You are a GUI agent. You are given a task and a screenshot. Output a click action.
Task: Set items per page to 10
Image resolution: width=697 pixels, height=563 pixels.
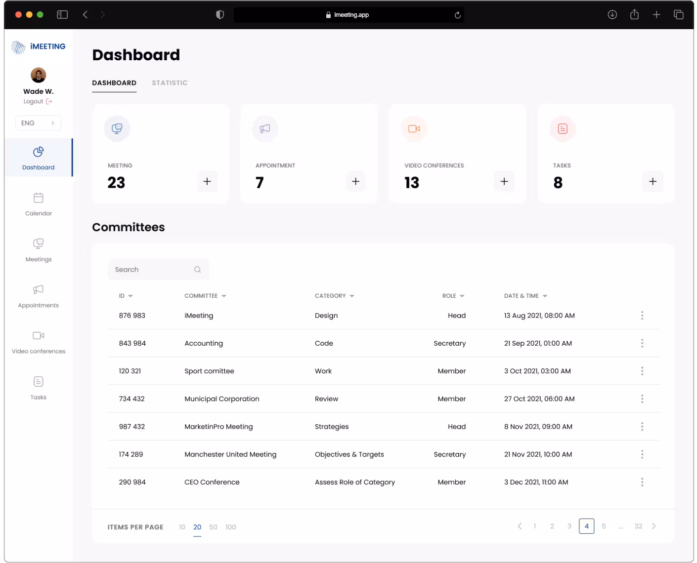182,527
